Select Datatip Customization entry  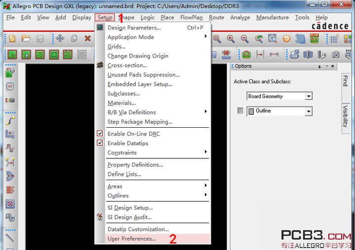point(158,229)
